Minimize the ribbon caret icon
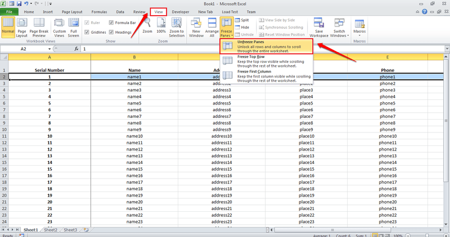The image size is (450, 237). [417, 12]
